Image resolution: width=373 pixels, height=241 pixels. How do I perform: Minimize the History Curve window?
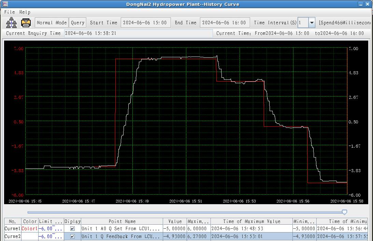(x=361, y=4)
